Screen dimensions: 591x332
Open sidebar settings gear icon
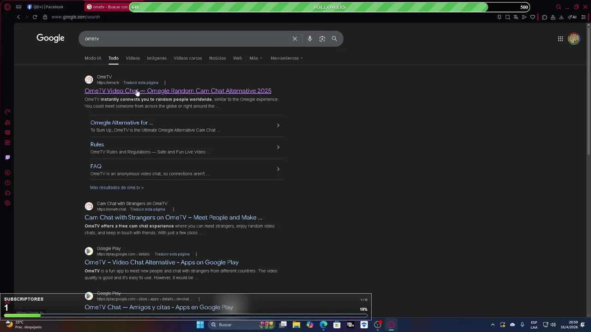click(x=7, y=203)
